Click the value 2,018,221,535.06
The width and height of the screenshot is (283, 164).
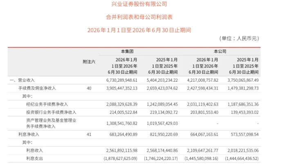click(x=243, y=151)
